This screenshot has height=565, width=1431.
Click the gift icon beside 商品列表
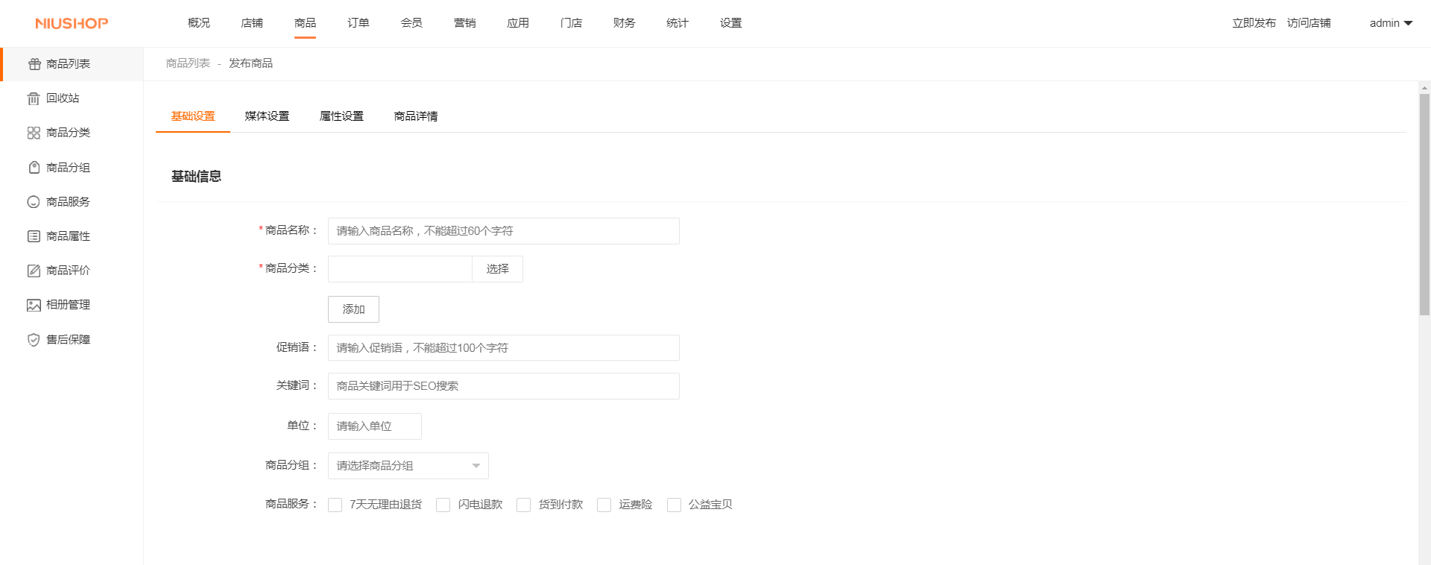click(34, 64)
